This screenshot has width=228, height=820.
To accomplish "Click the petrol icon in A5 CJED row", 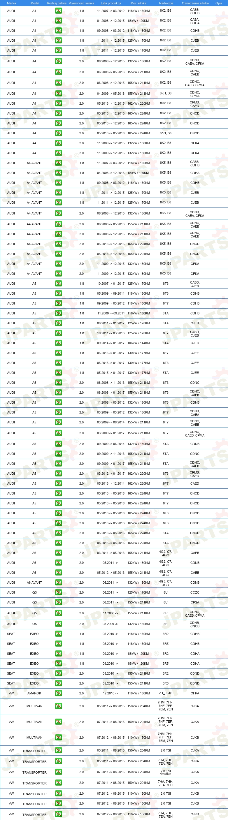I will [x=58, y=343].
